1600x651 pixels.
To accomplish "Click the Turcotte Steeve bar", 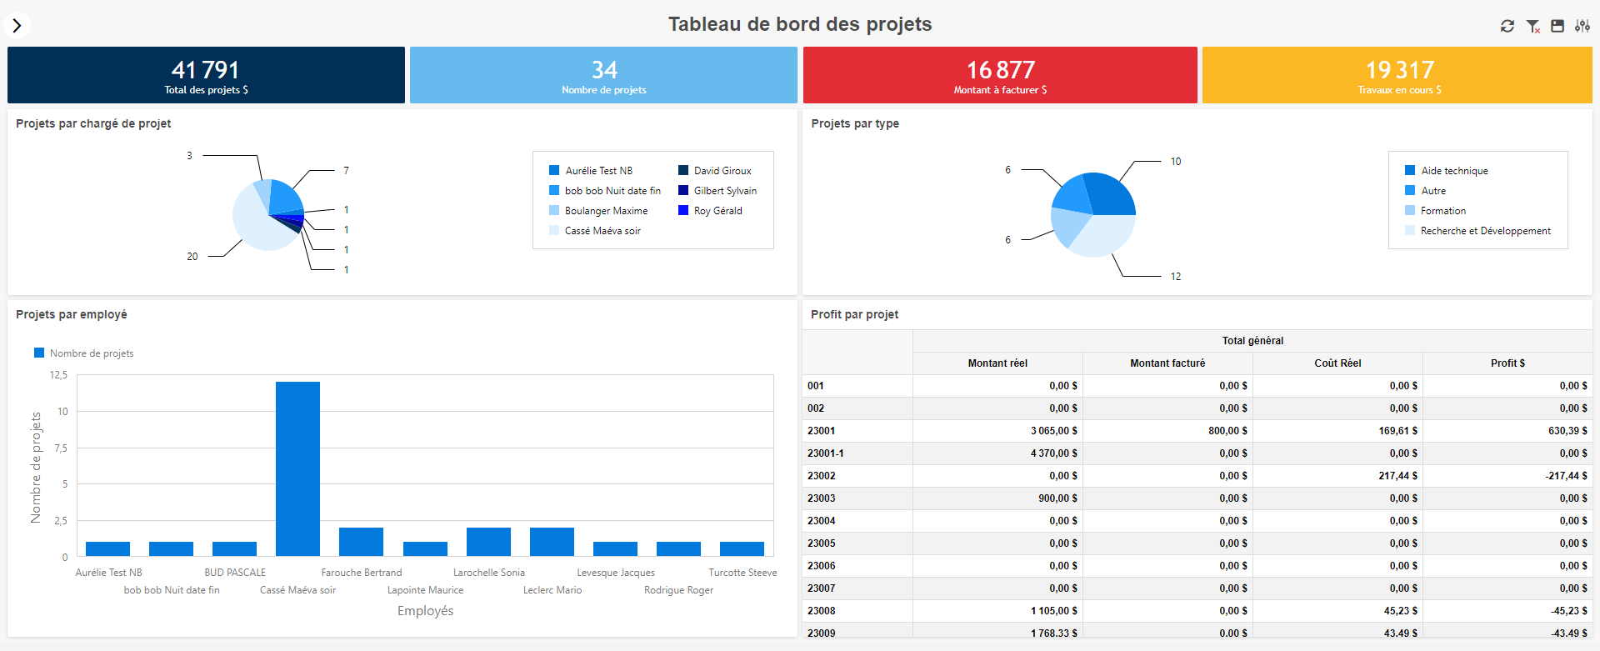I will 742,548.
